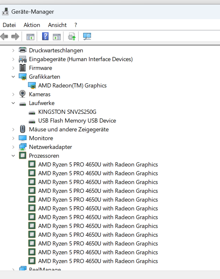Click the Druckwarteschlangen printer icon

(x=23, y=50)
